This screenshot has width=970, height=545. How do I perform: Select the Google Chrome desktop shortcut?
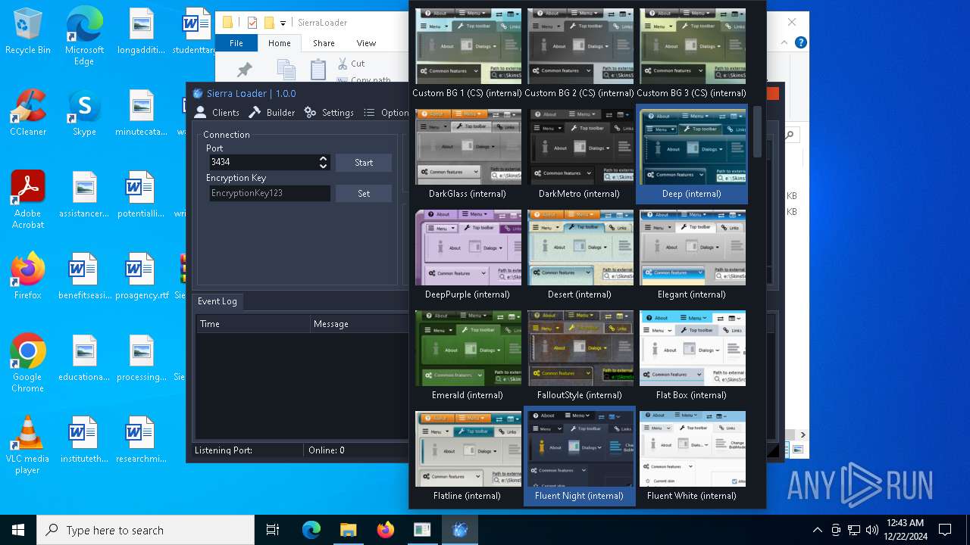pyautogui.click(x=28, y=363)
